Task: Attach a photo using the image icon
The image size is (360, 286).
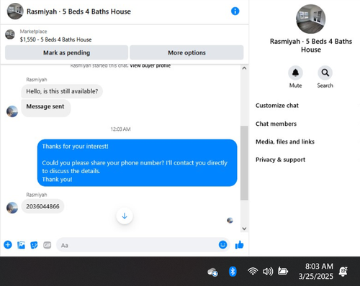Action: click(x=21, y=245)
